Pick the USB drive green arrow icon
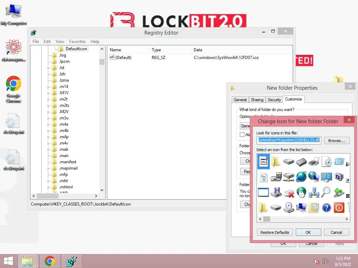The width and height of the screenshot is (358, 268). tap(339, 192)
